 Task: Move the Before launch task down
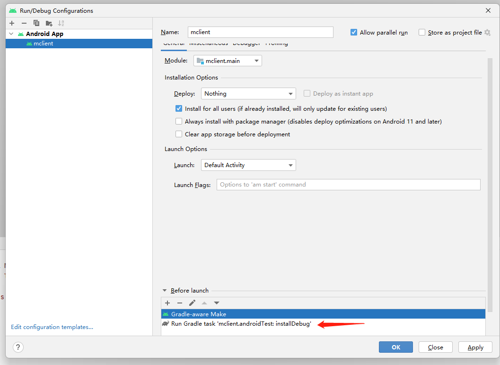217,303
